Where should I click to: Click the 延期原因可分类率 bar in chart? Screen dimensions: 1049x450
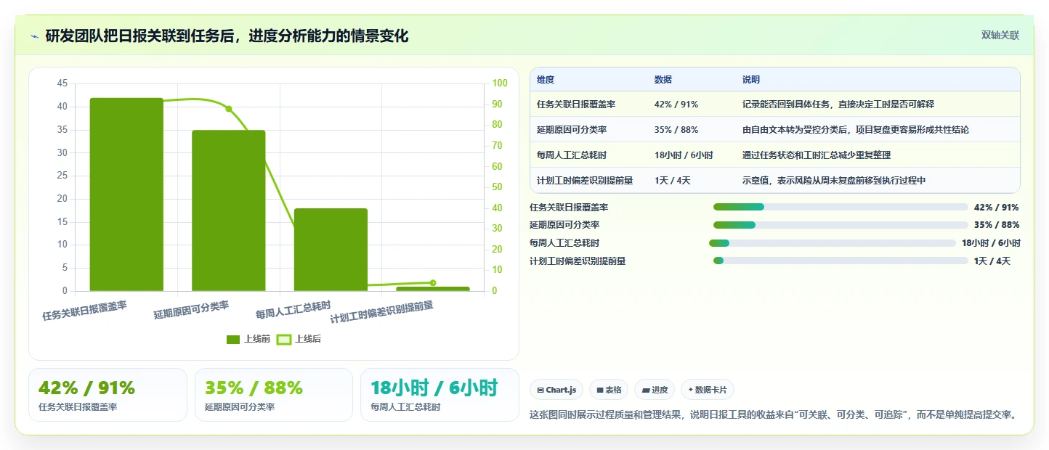pos(229,210)
